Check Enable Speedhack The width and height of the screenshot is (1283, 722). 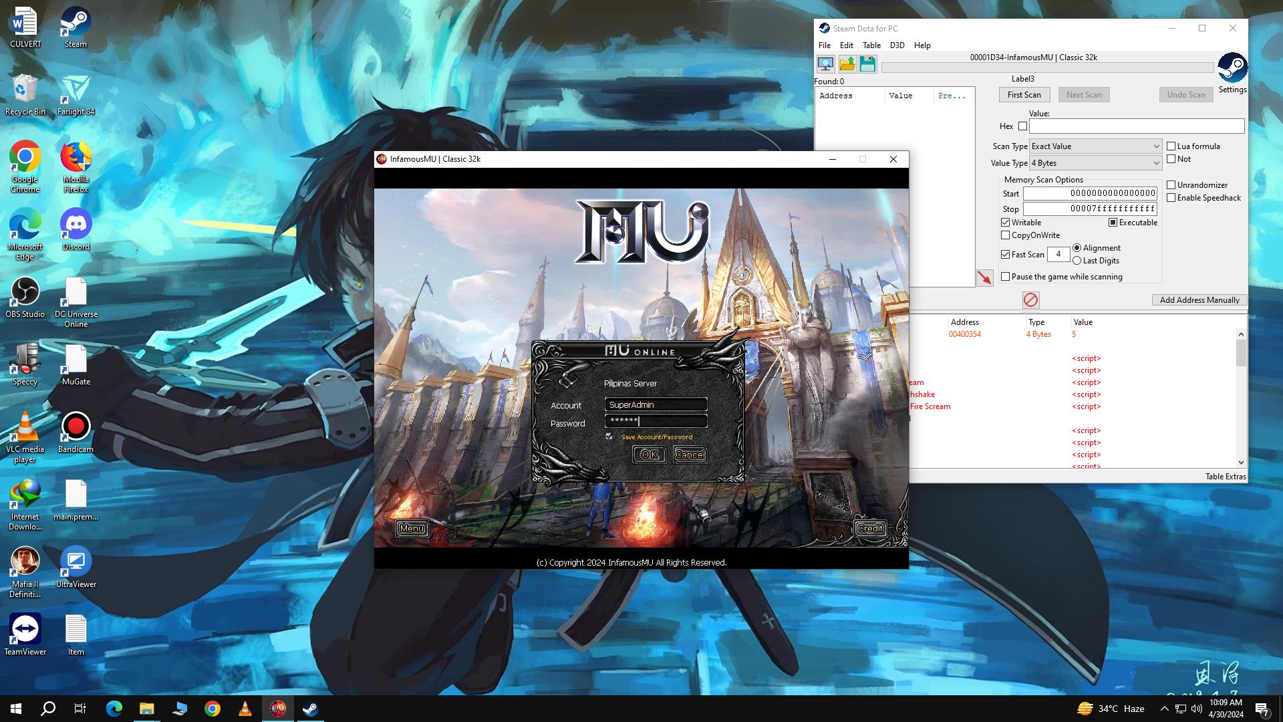1171,197
